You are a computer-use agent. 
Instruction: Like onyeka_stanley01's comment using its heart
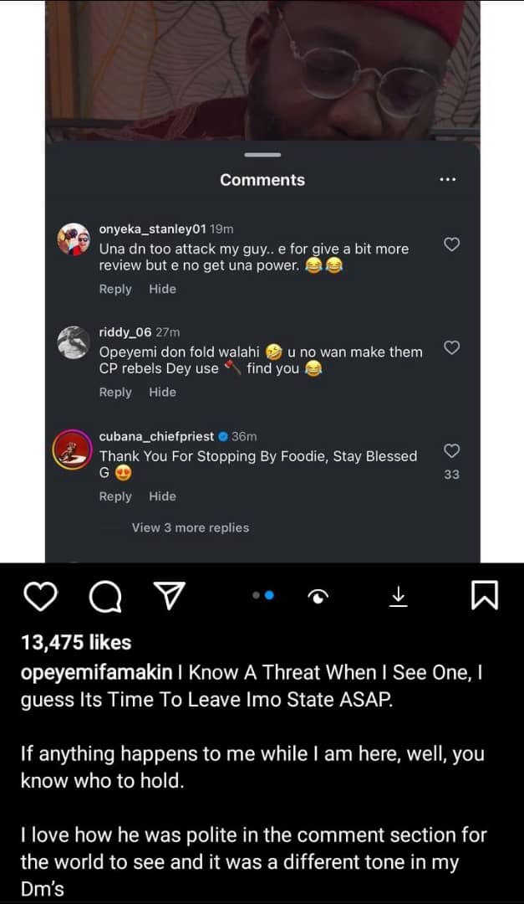tap(451, 244)
